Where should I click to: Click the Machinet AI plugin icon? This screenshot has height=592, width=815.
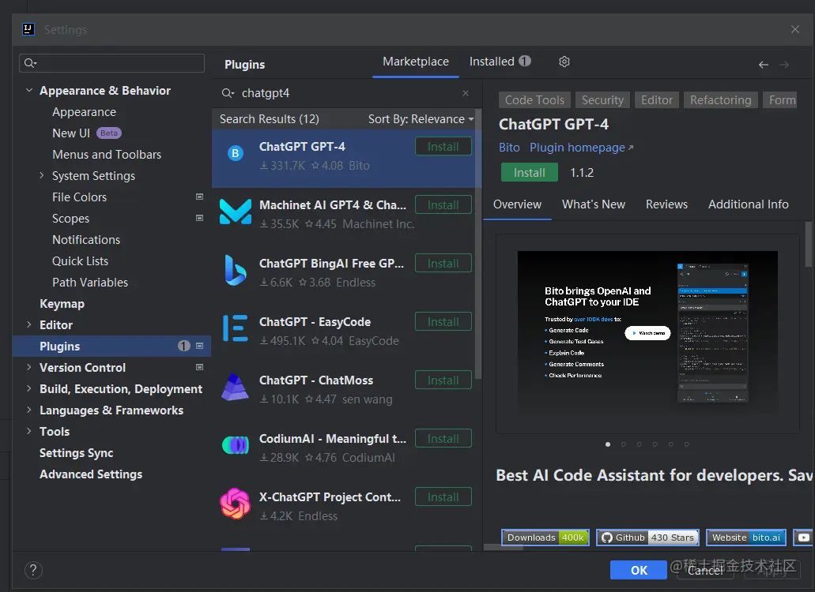(236, 212)
